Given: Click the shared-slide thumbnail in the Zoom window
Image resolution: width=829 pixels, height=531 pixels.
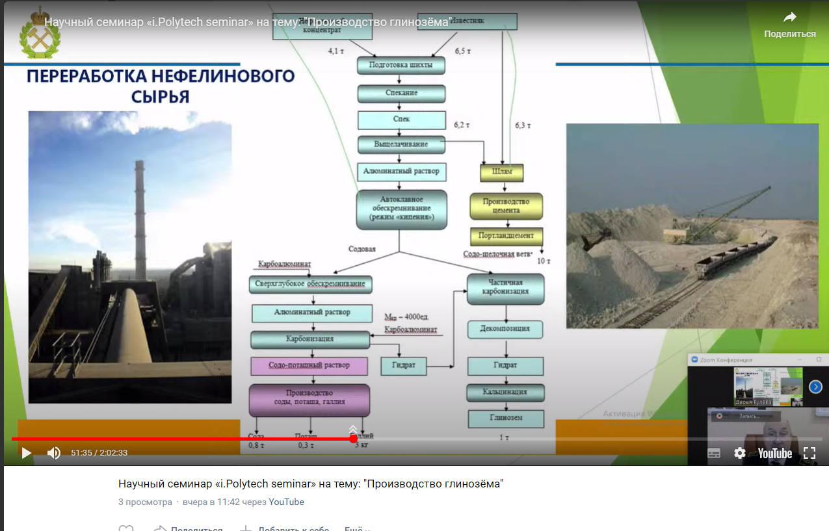Looking at the screenshot, I should point(767,387).
